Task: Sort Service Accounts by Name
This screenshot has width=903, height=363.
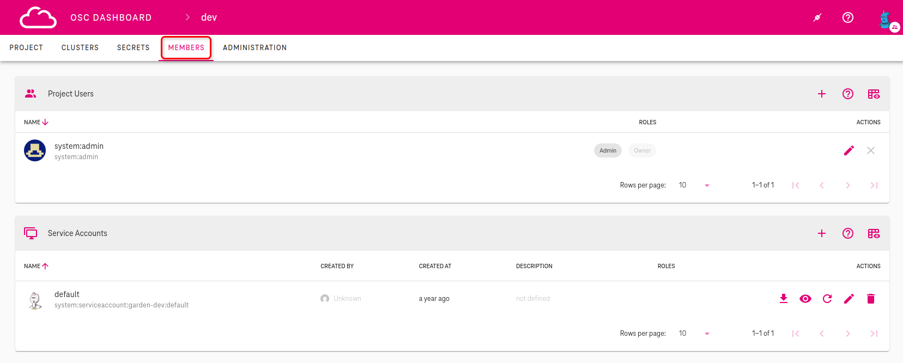Action: coord(37,266)
